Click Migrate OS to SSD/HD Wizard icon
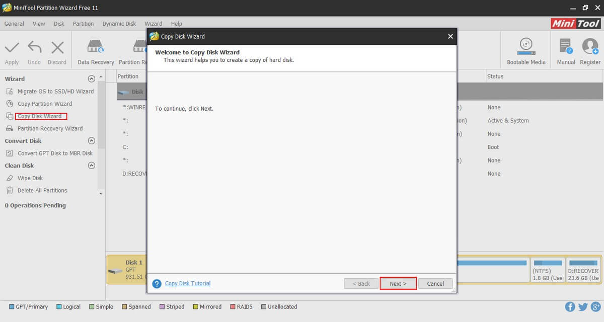 pyautogui.click(x=9, y=92)
